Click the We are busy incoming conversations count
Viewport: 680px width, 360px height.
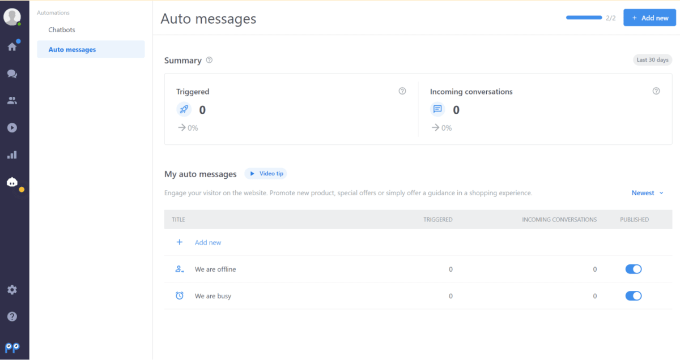point(595,296)
